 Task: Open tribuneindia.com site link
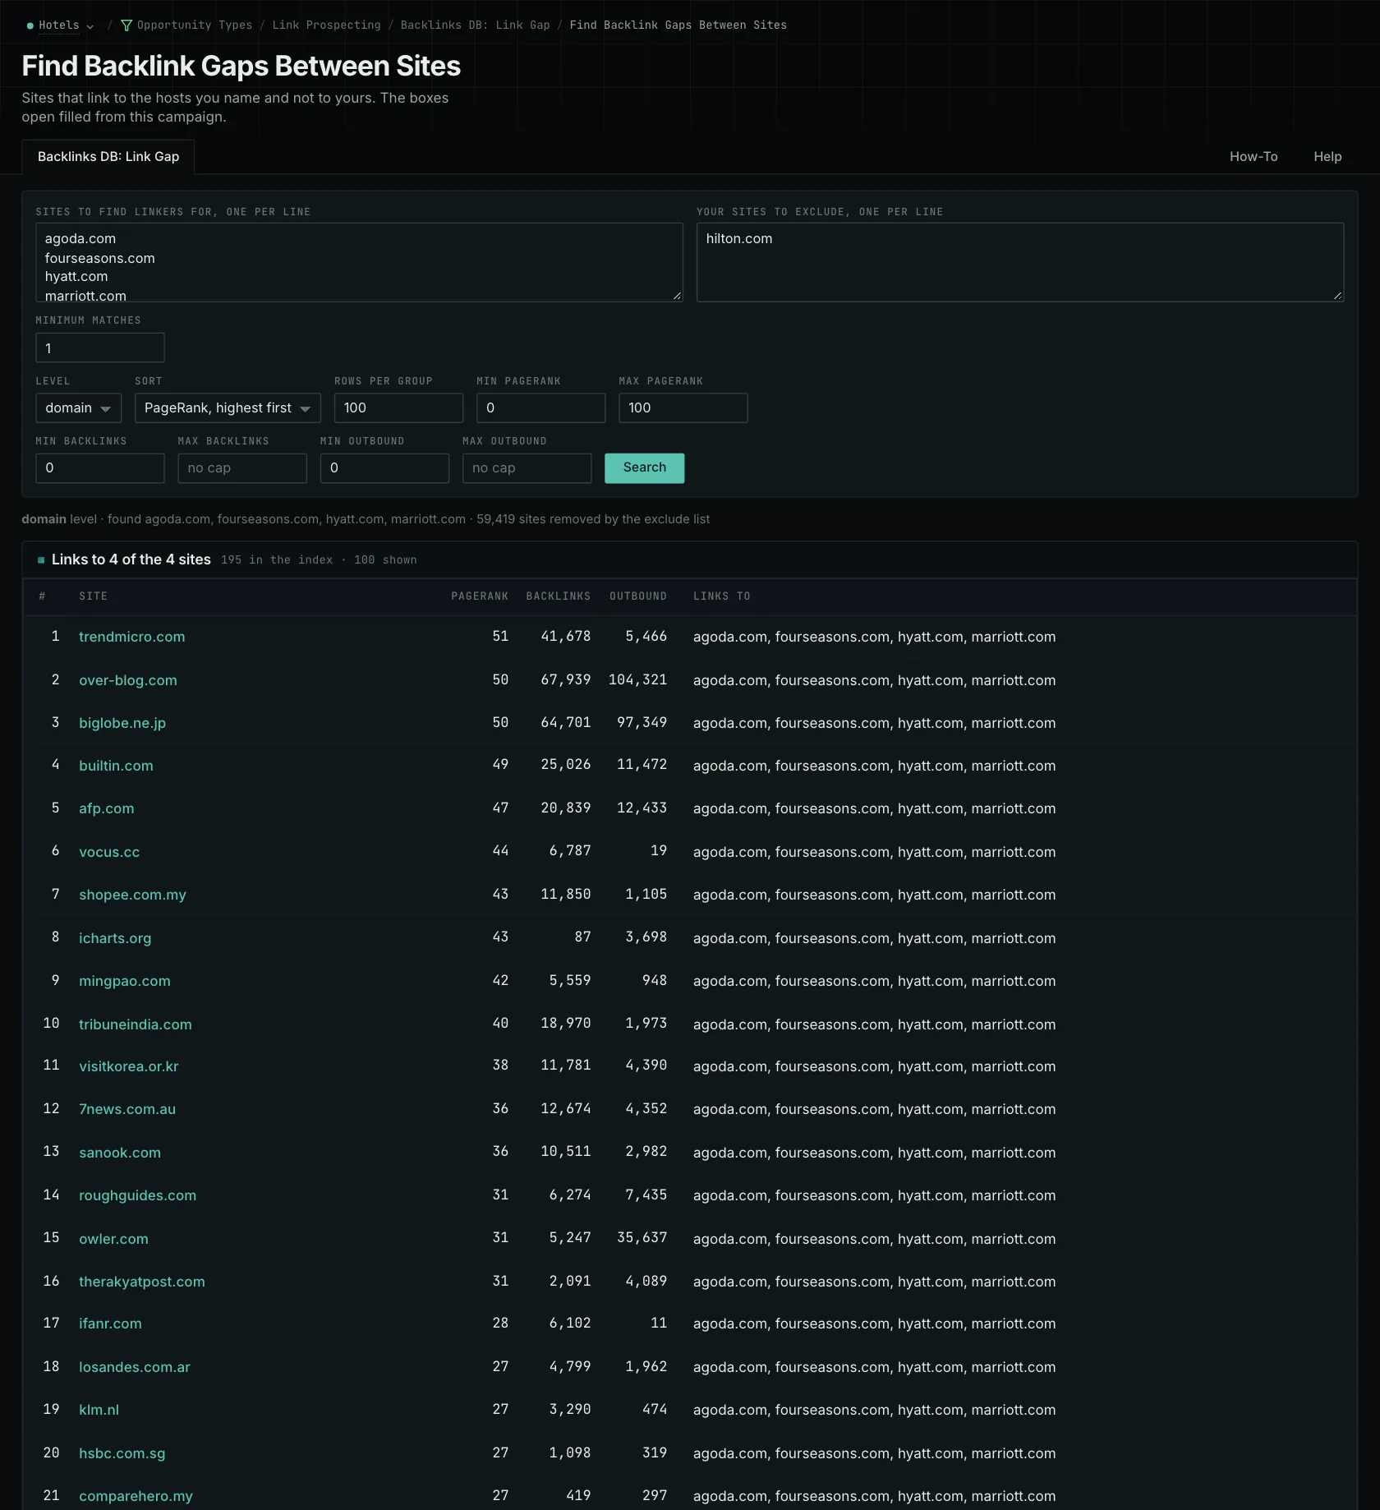coord(136,1024)
